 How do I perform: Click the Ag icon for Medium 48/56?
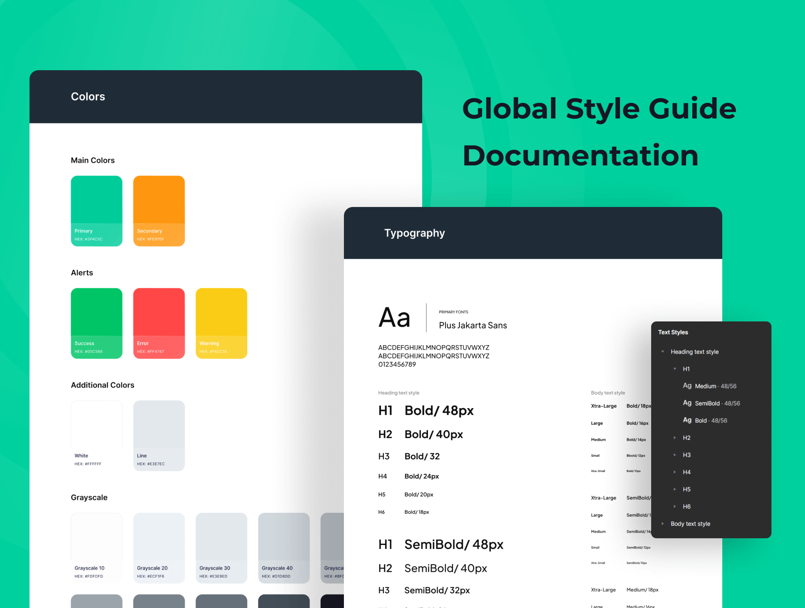tap(687, 386)
